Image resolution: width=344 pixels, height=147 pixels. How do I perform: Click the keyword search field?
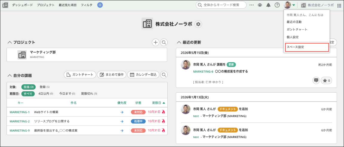coord(221,5)
